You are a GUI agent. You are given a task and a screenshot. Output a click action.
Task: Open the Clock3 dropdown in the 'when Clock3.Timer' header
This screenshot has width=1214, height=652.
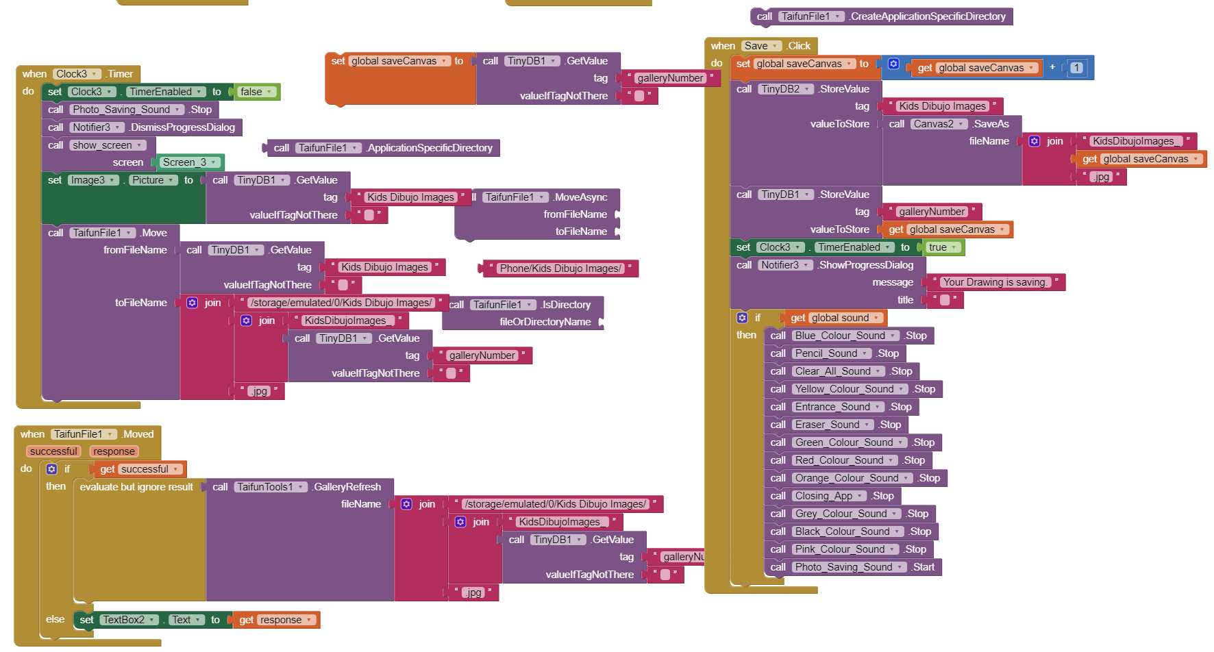point(76,74)
